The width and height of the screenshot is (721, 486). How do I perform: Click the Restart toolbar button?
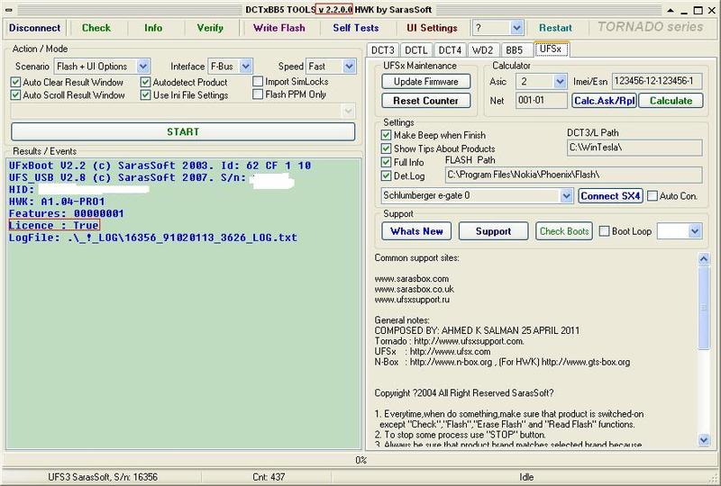coord(555,28)
